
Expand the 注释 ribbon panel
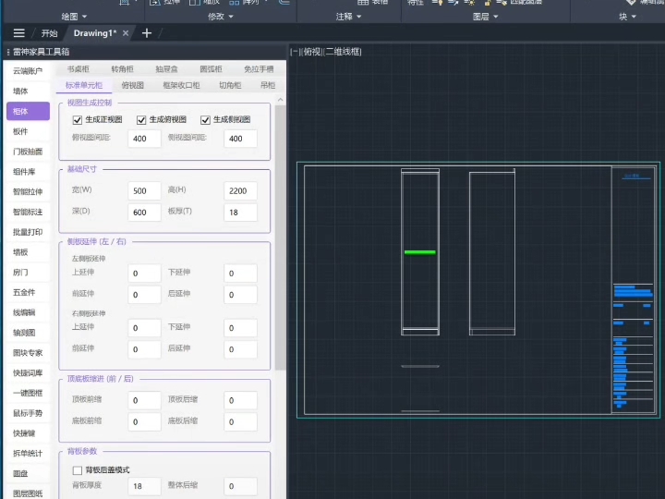[348, 17]
